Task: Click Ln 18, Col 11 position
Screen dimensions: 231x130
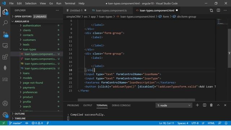Action: 166,123
